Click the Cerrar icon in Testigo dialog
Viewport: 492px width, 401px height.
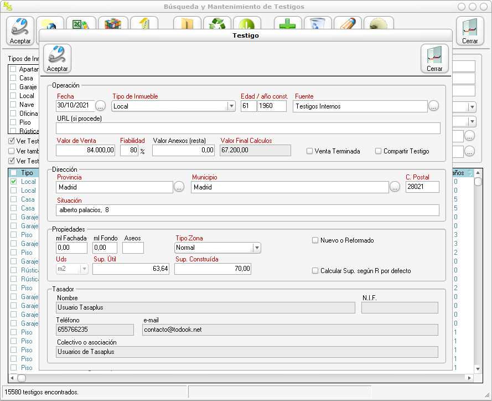(x=434, y=58)
